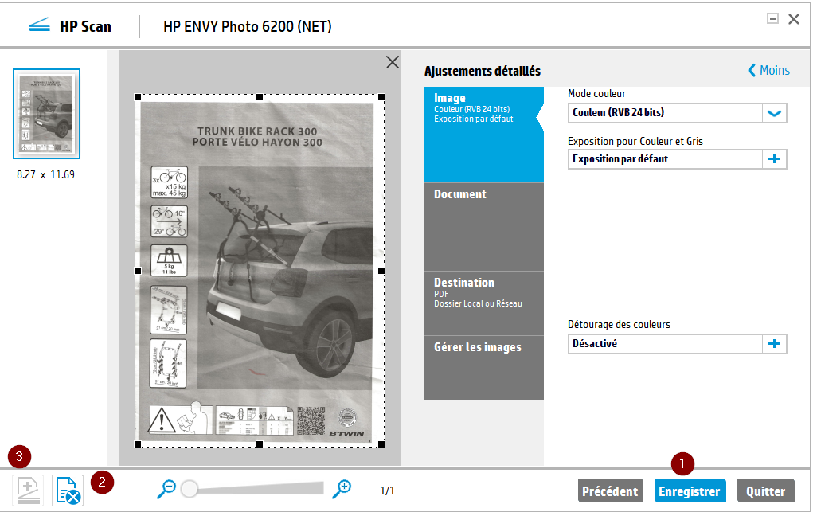Open the Destination settings tab
Image resolution: width=813 pixels, height=512 pixels.
coord(484,303)
